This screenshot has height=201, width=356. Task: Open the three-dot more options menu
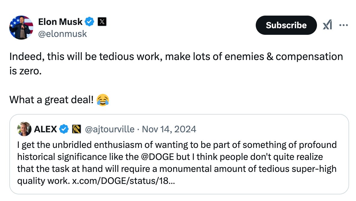[x=343, y=25]
